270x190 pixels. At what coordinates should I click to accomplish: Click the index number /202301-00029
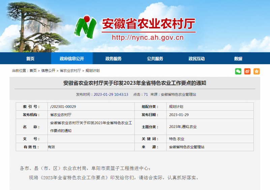click(x=63, y=107)
